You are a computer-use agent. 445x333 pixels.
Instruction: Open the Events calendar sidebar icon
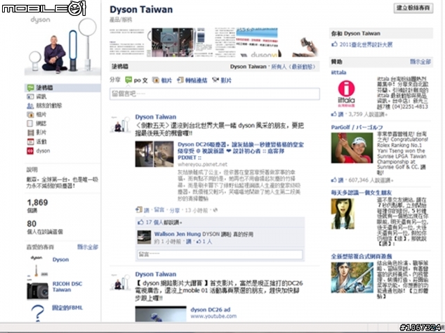[x=30, y=142]
